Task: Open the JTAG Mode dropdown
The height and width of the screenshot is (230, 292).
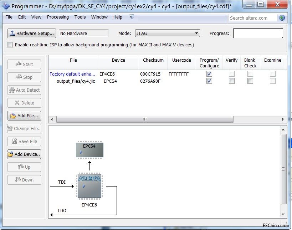Action: tap(168, 33)
